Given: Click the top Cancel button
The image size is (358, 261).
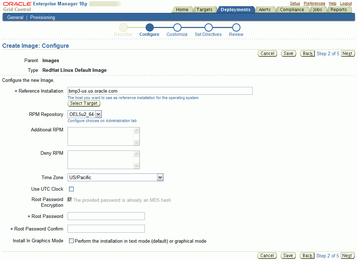Looking at the screenshot, I should coord(267,53).
